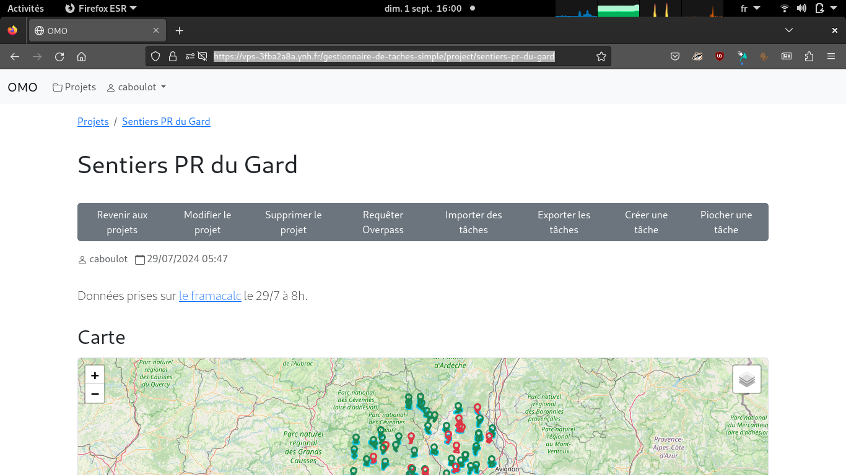Open the Save to Pocket icon
846x475 pixels.
coord(675,56)
